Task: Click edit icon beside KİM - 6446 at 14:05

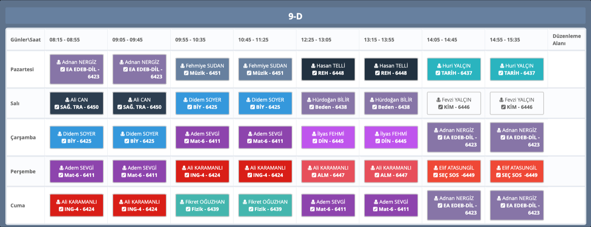Action: click(440, 107)
